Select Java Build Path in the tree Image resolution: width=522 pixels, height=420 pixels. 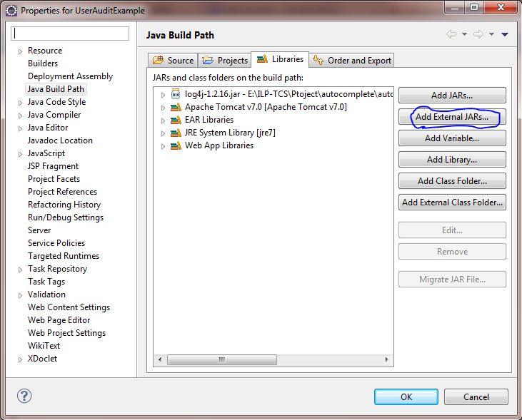tap(56, 89)
